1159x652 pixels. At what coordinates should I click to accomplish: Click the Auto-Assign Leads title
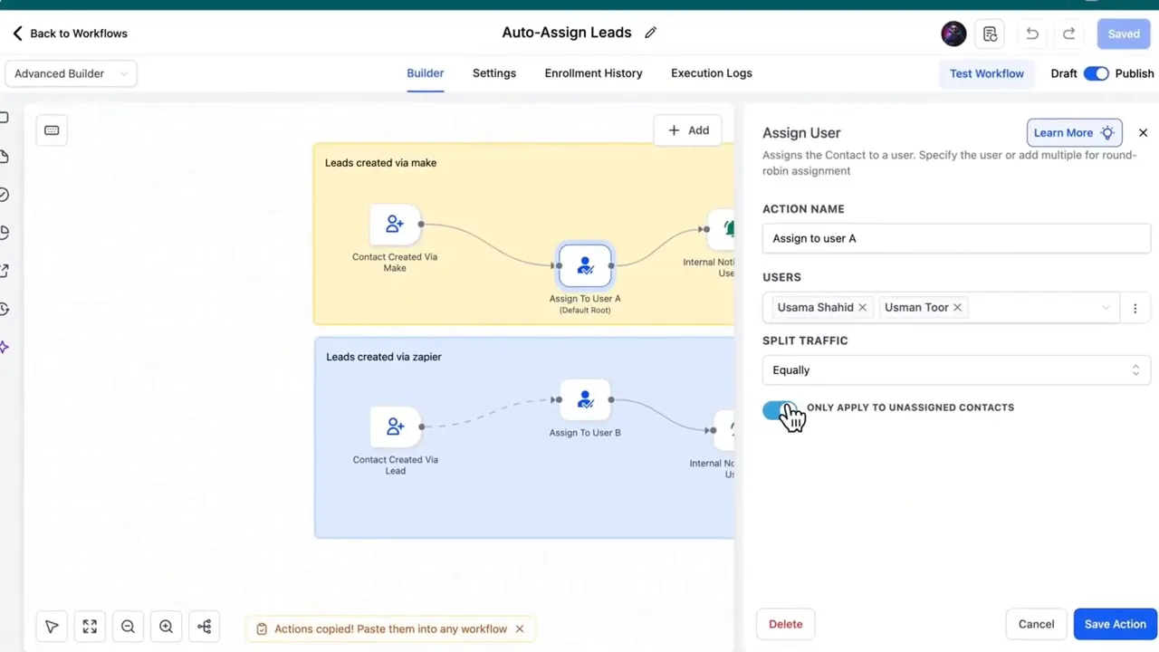pyautogui.click(x=567, y=33)
